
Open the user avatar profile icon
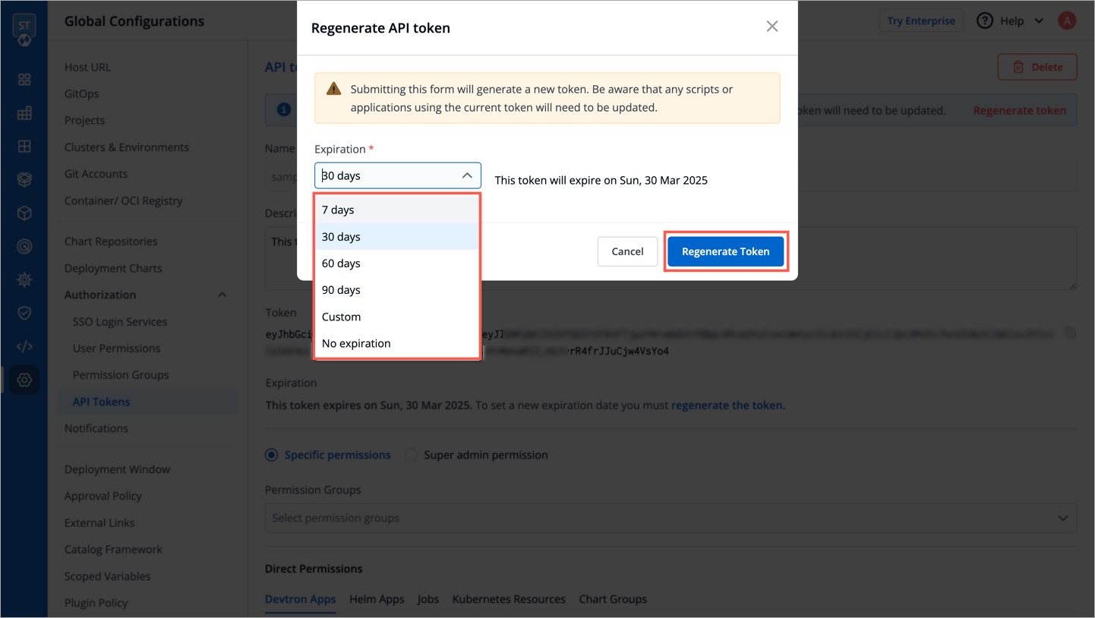click(x=1067, y=21)
